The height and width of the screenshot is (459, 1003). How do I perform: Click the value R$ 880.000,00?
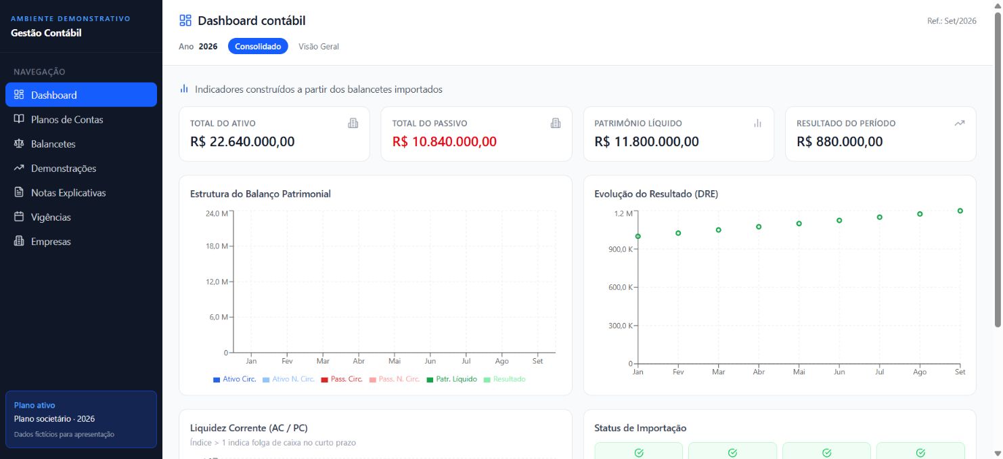pyautogui.click(x=840, y=141)
